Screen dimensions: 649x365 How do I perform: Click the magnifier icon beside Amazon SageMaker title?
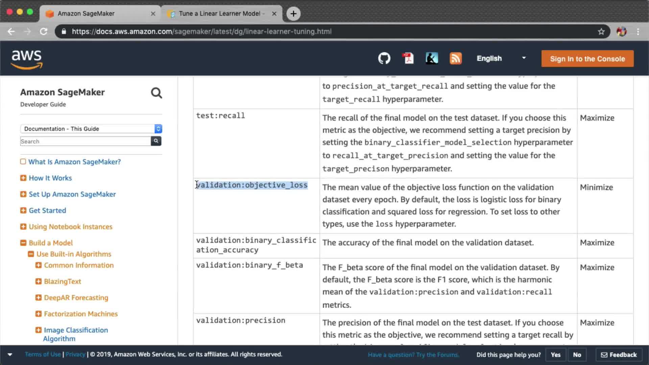coord(156,93)
